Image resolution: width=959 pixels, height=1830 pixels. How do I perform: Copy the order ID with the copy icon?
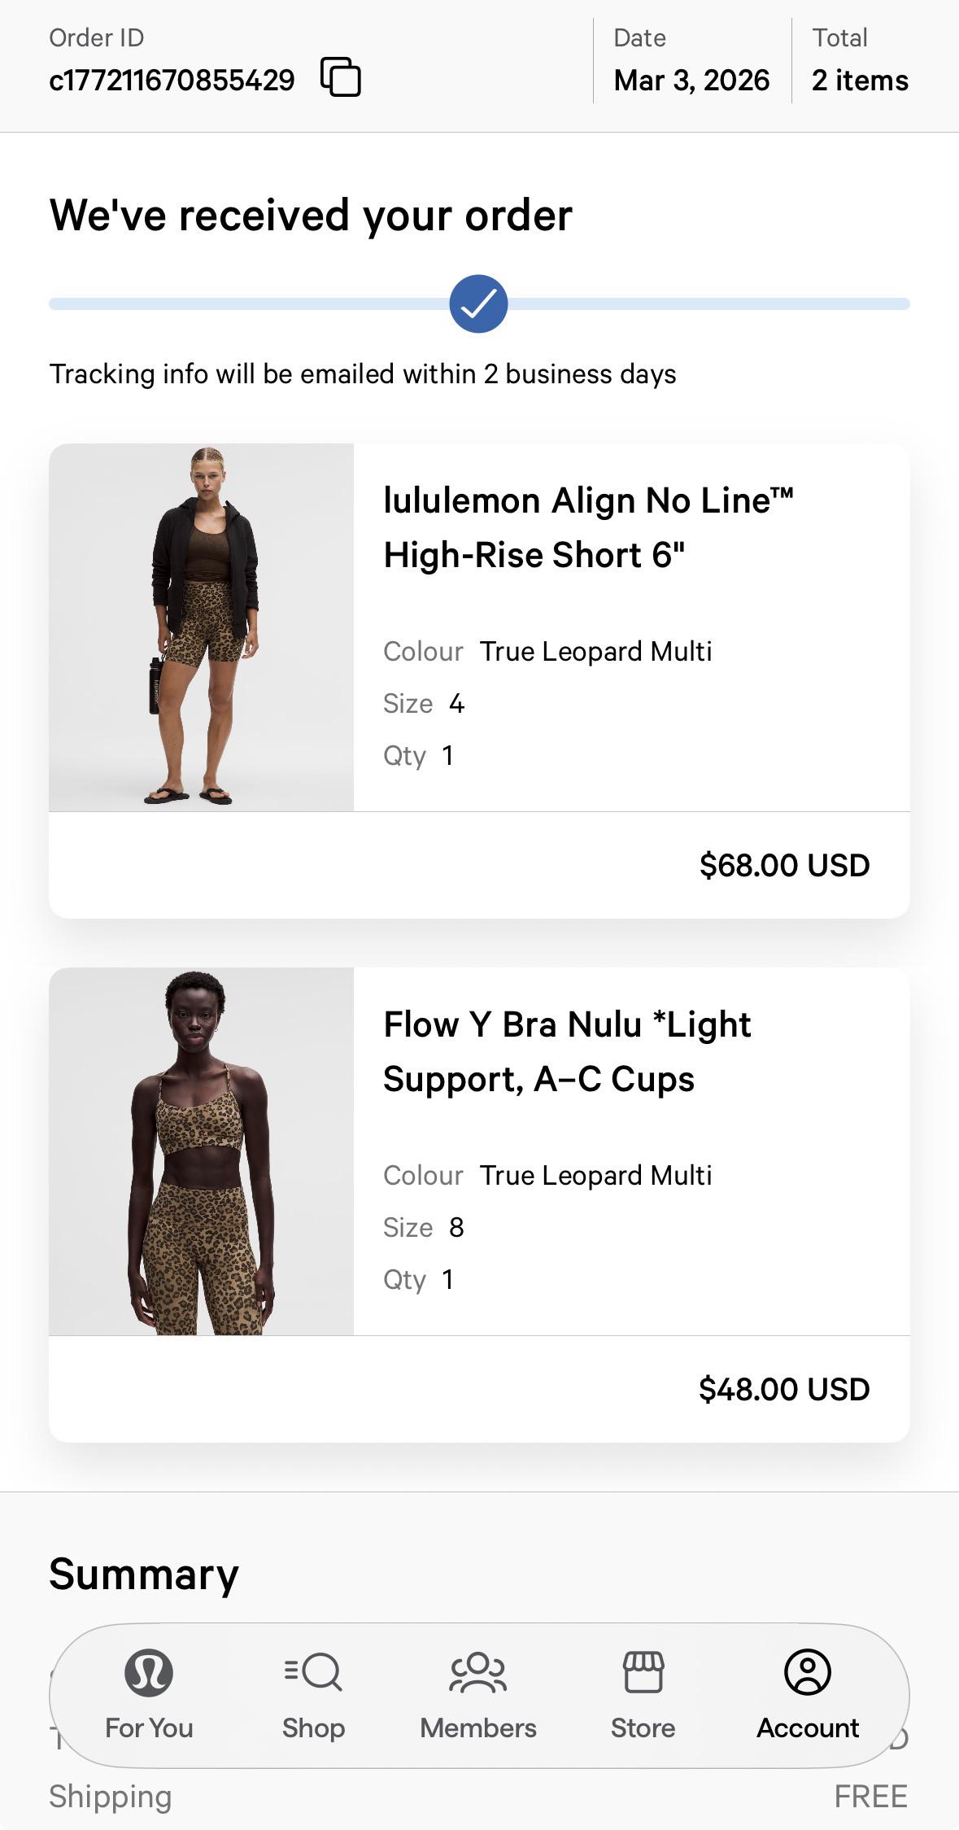pos(341,77)
